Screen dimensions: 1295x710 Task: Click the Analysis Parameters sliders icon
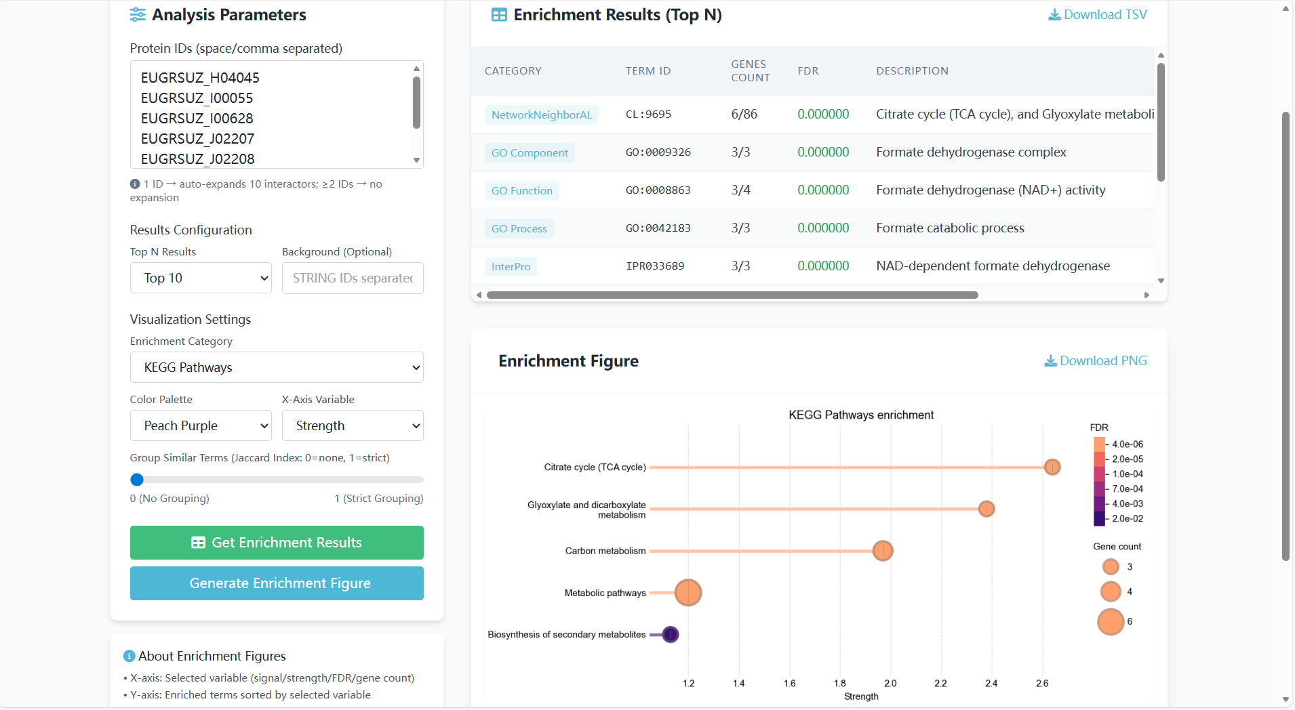click(138, 14)
